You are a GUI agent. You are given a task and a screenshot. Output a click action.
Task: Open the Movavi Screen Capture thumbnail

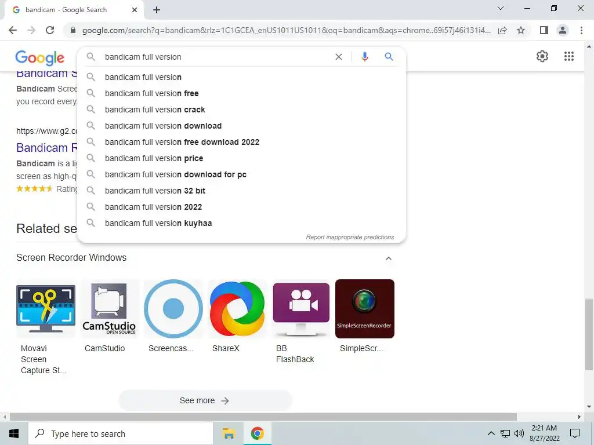pyautogui.click(x=46, y=309)
